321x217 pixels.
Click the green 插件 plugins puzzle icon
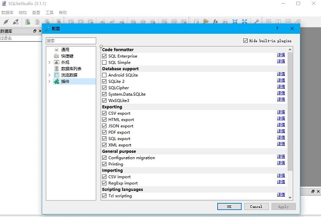(57, 82)
